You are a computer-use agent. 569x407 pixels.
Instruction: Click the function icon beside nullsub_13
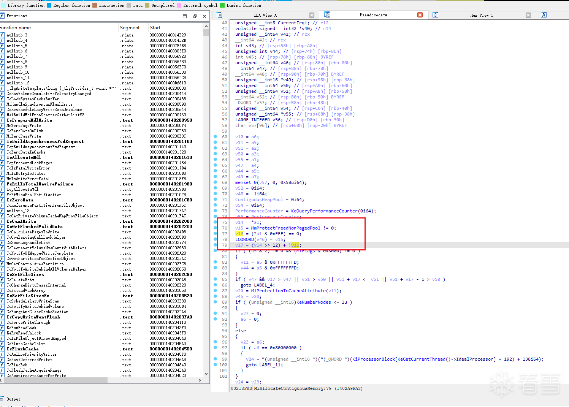pyautogui.click(x=2, y=211)
